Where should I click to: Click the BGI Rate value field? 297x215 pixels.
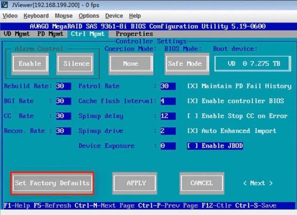pyautogui.click(x=63, y=101)
